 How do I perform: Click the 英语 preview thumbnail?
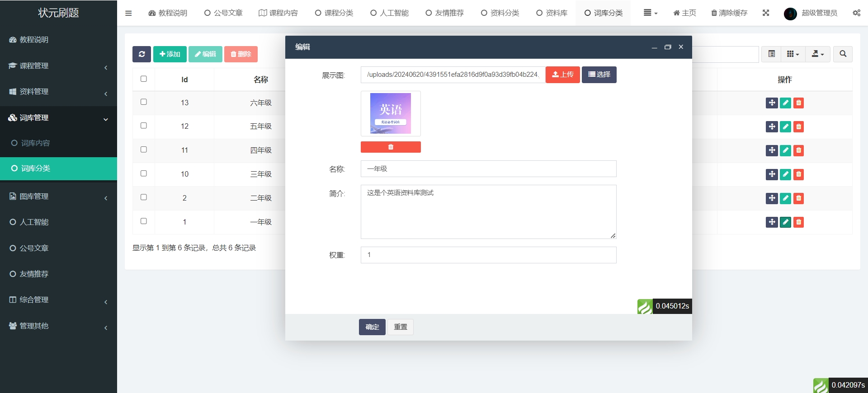coord(391,113)
